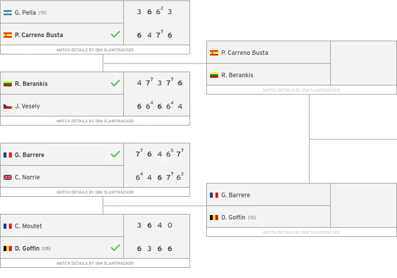
Task: Click green winner checkmark for R. Berankis
Action: click(115, 83)
